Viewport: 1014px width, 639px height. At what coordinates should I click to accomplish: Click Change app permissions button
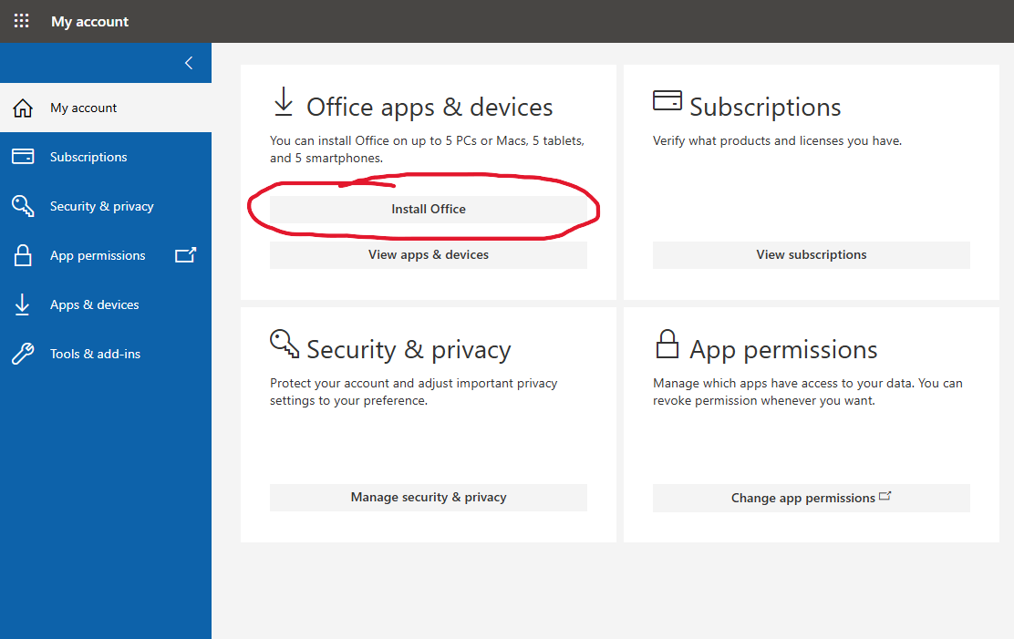click(811, 498)
